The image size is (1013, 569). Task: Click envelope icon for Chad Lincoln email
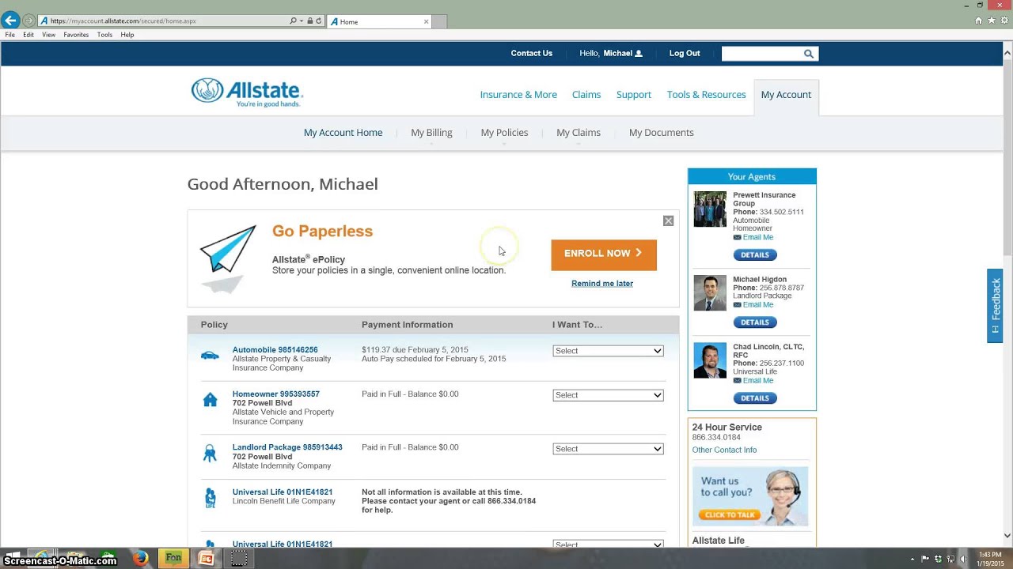click(x=737, y=380)
